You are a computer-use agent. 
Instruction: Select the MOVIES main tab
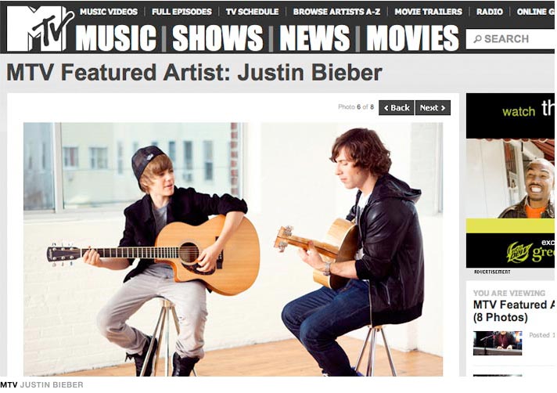pos(412,38)
